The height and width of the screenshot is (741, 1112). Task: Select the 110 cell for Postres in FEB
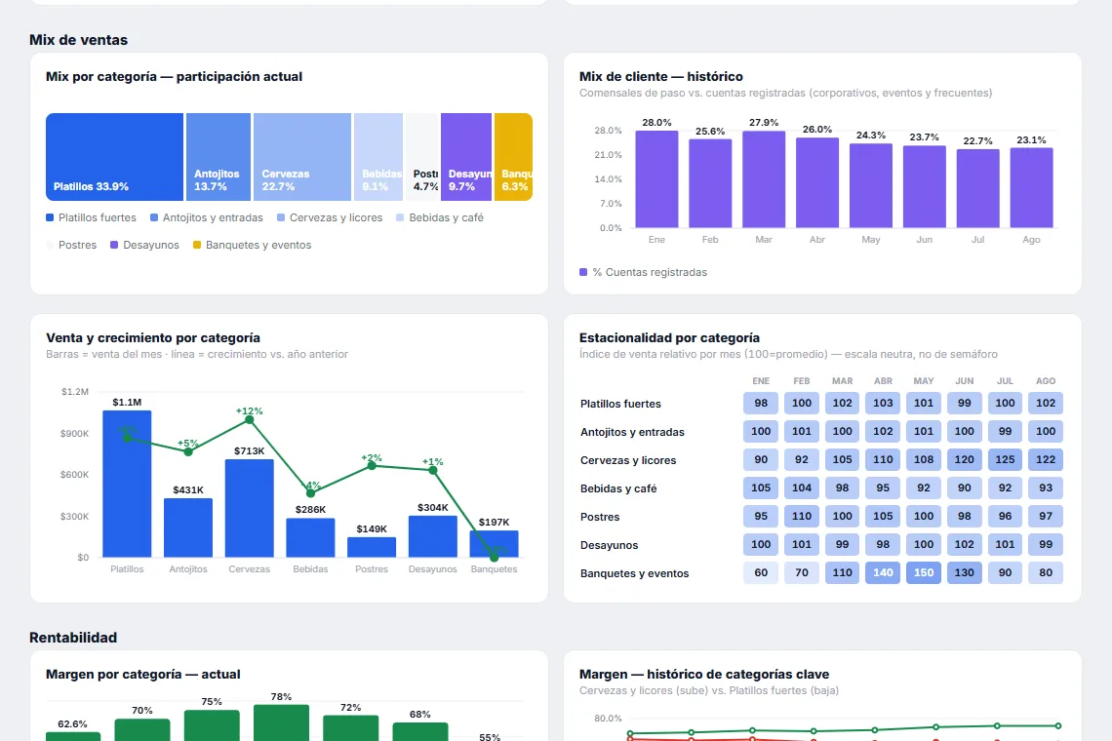click(x=802, y=516)
